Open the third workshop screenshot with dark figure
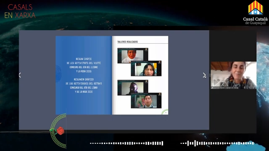The image size is (269, 151). point(133,88)
